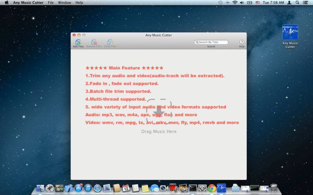Restore the dark minimized window in Dock
Image resolution: width=313 pixels, height=195 pixels.
pyautogui.click(x=255, y=188)
